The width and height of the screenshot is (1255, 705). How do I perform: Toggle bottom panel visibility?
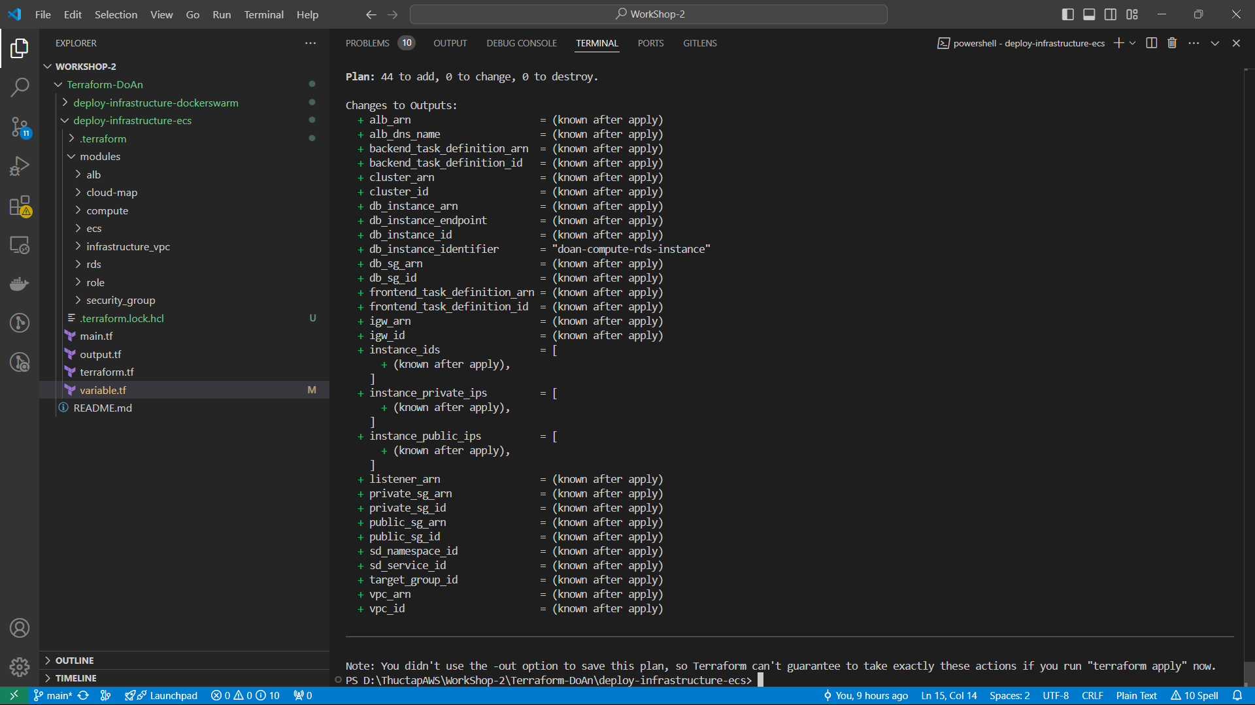click(x=1089, y=14)
